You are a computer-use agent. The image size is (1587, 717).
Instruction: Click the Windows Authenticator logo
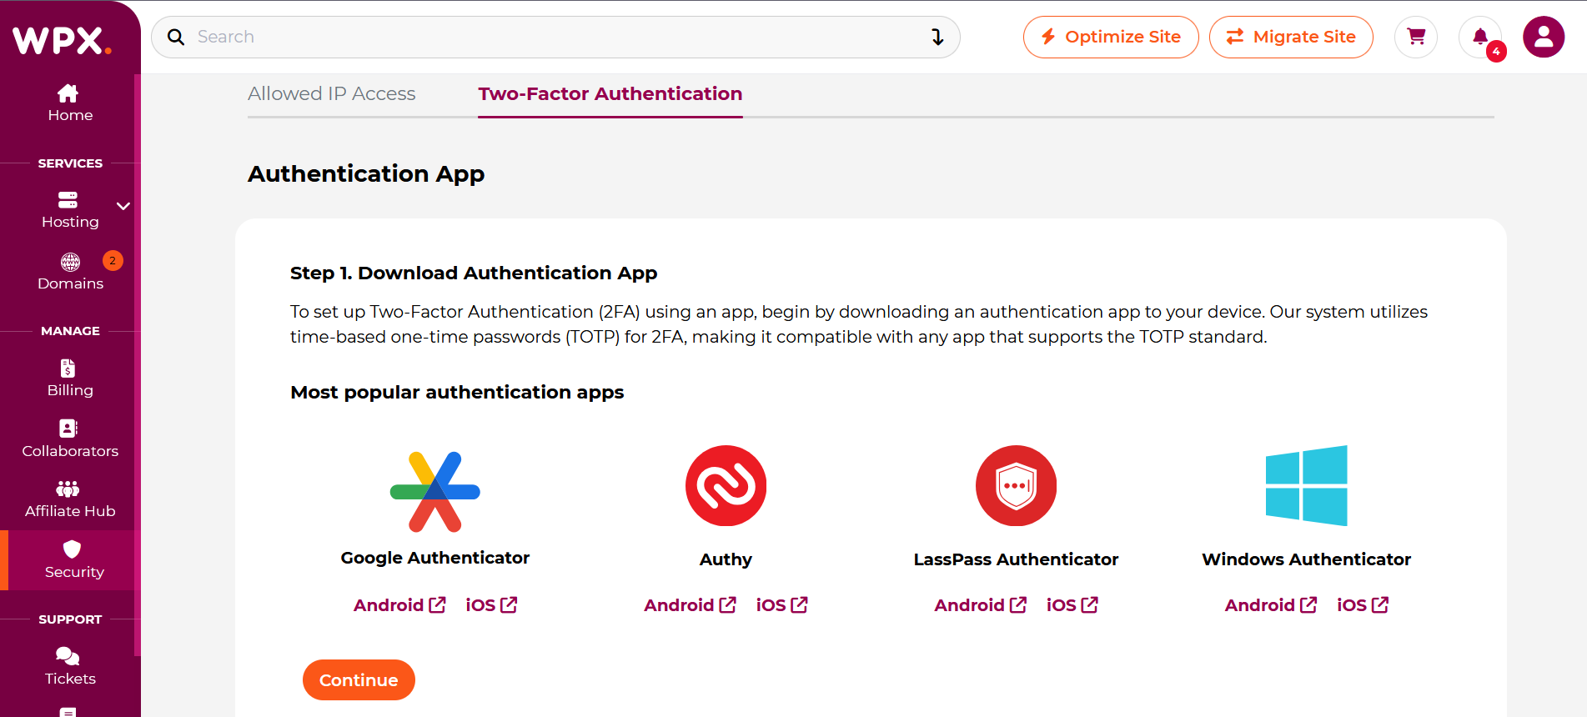[x=1307, y=485]
